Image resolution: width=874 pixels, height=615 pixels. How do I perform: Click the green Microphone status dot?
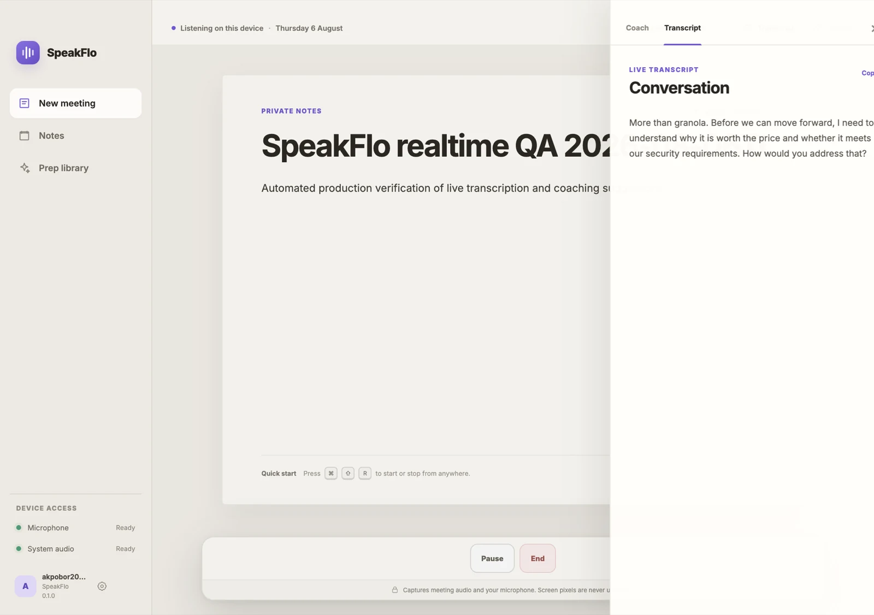tap(19, 528)
